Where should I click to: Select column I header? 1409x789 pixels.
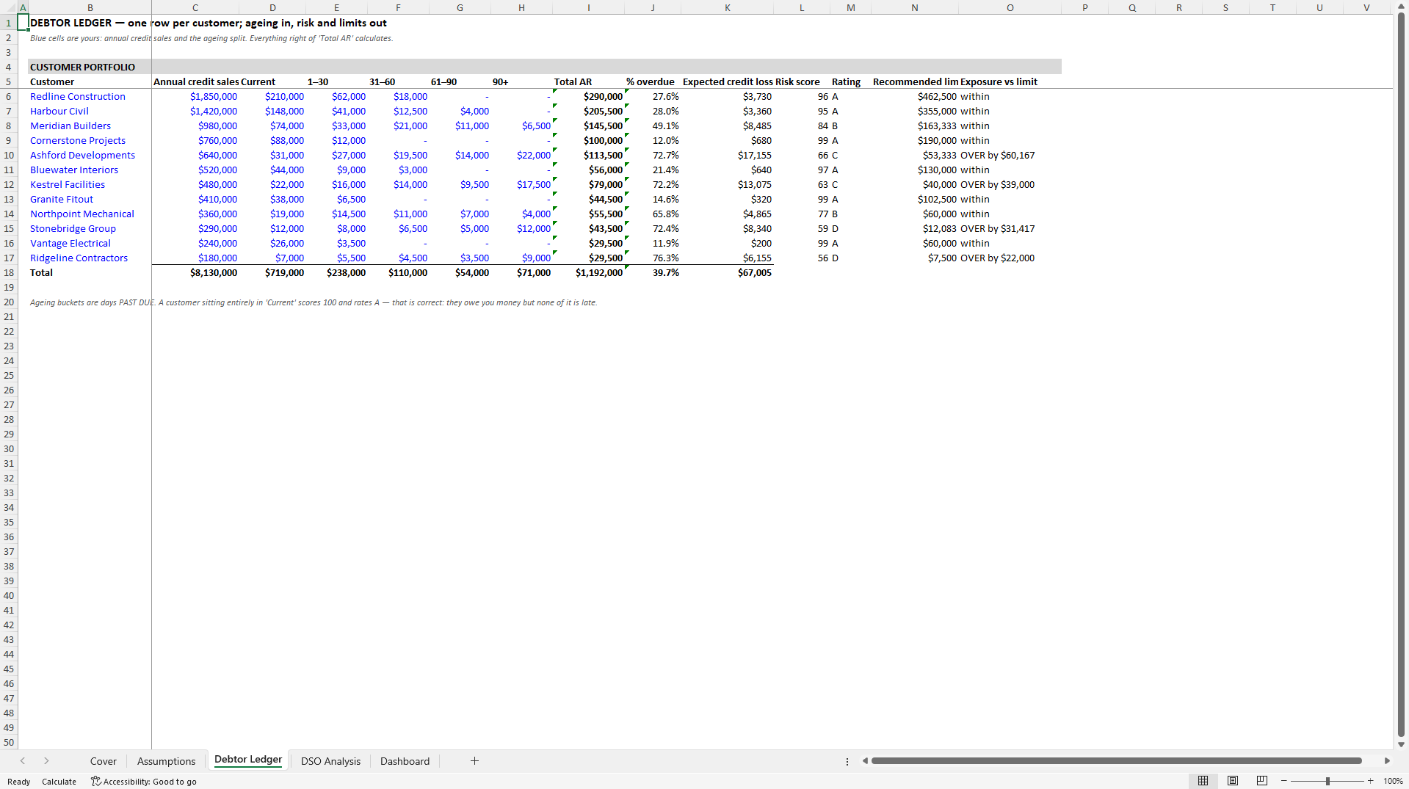[x=588, y=7]
